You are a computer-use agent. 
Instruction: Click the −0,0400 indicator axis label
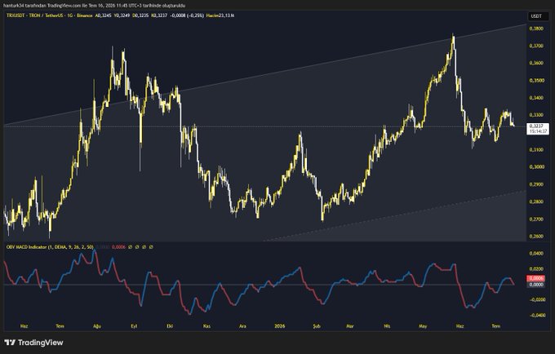[x=535, y=315]
